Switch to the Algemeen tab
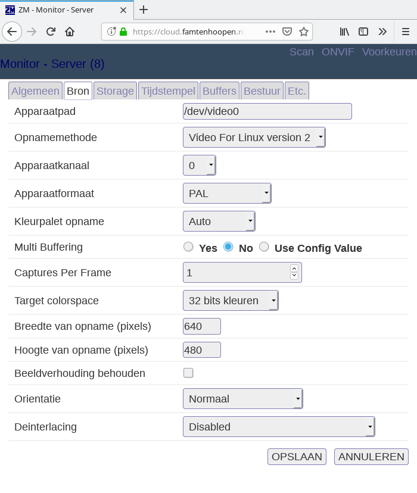Image resolution: width=417 pixels, height=493 pixels. coord(35,91)
